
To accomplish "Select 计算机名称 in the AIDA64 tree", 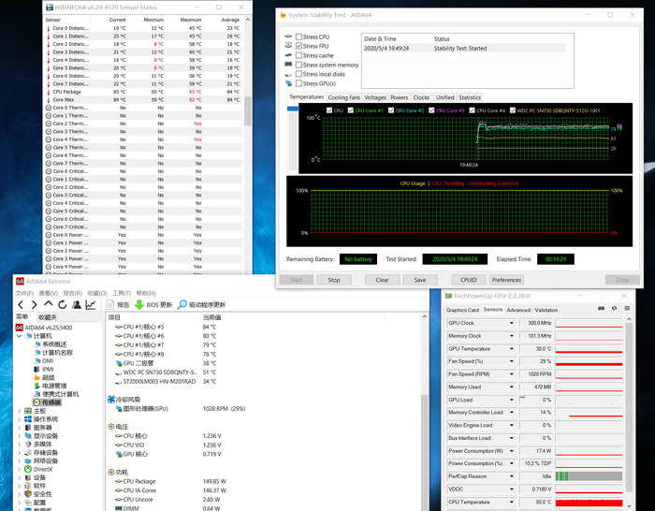I will [57, 353].
